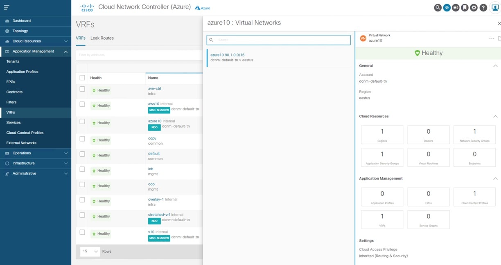The height and width of the screenshot is (265, 501).
Task: Click the open-details icon beside actions menu
Action: [499, 39]
